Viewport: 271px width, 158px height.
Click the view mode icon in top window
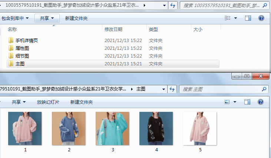tap(228, 18)
